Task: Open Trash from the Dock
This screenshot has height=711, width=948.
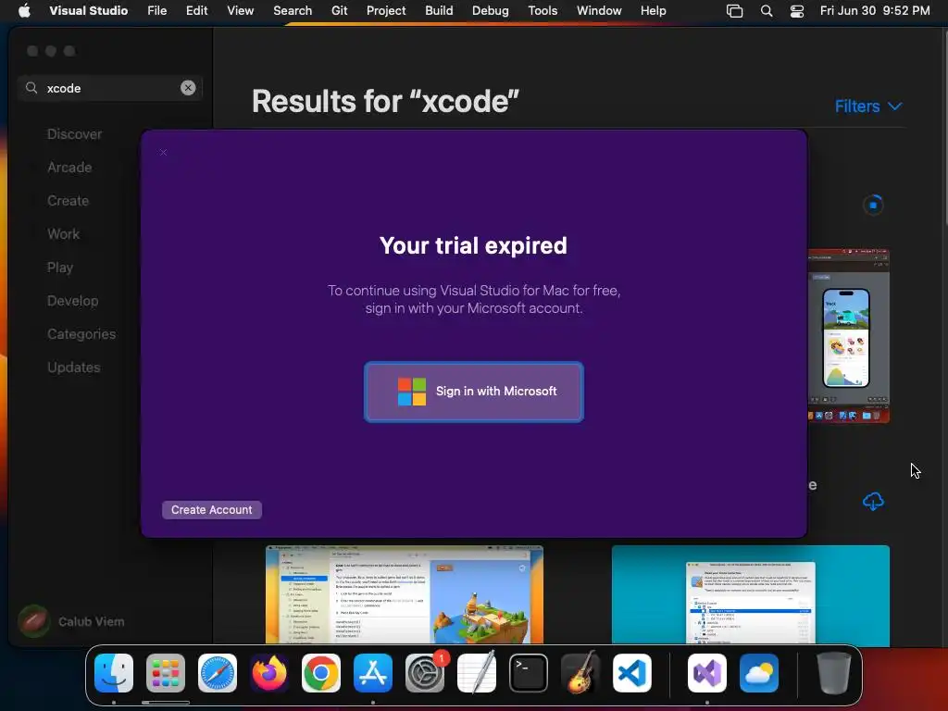Action: click(x=834, y=673)
